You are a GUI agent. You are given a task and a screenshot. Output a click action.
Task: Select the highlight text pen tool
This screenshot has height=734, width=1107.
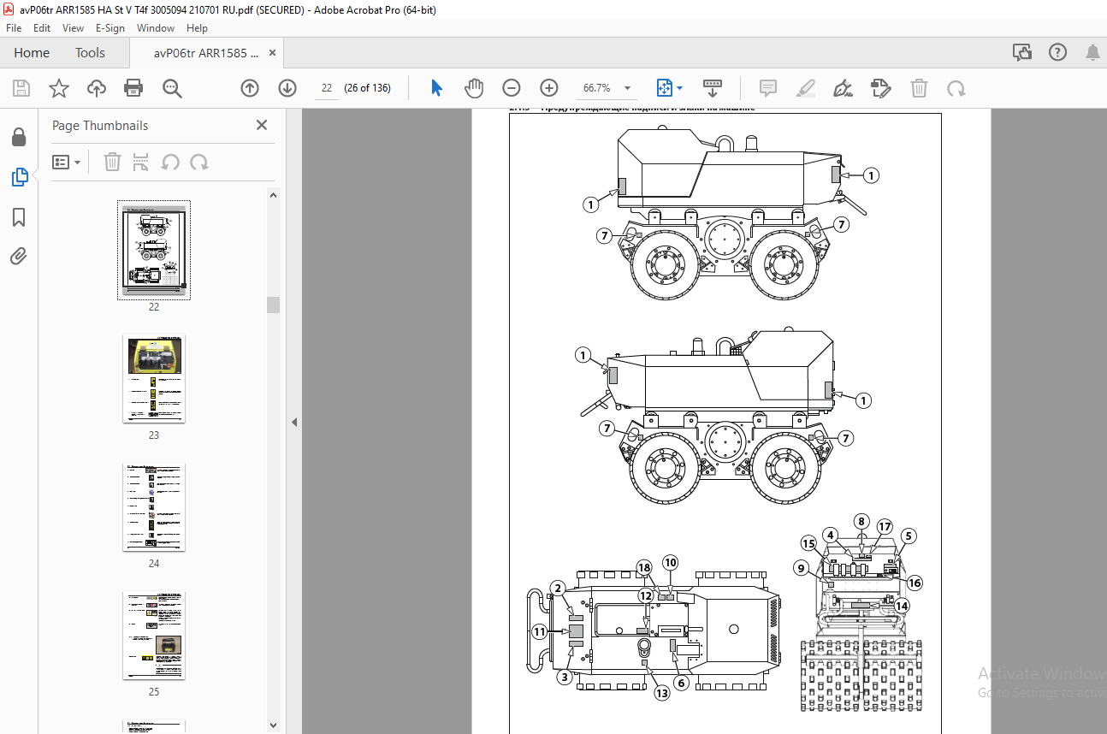click(805, 88)
